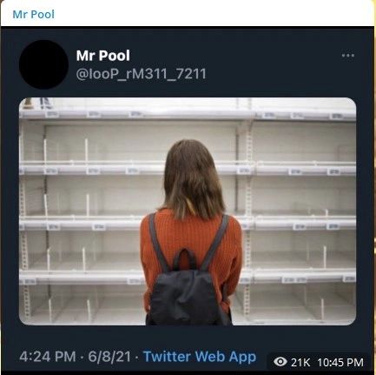Viewport: 376px width, 375px height.
Task: Open the @looP_rM311_7211 handle
Action: [141, 74]
